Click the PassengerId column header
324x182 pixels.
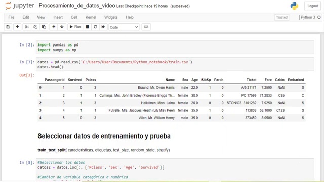click(x=55, y=80)
